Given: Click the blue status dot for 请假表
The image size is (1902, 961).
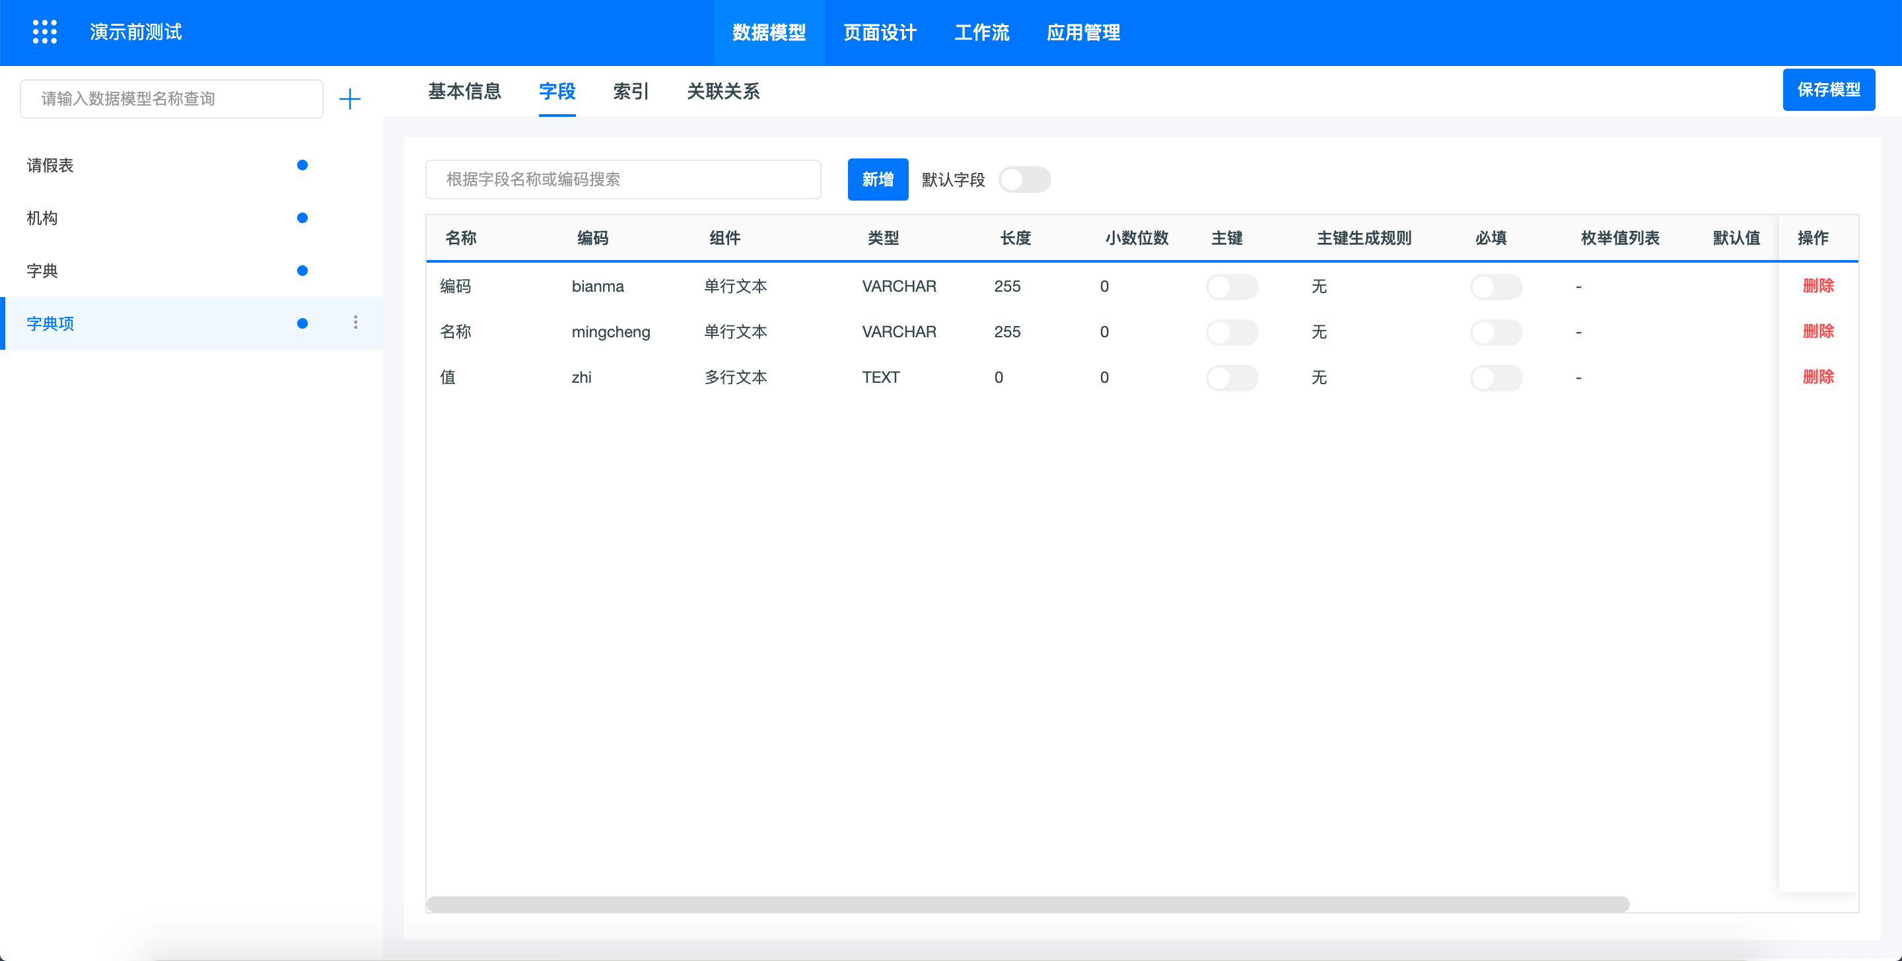Looking at the screenshot, I should pos(302,165).
